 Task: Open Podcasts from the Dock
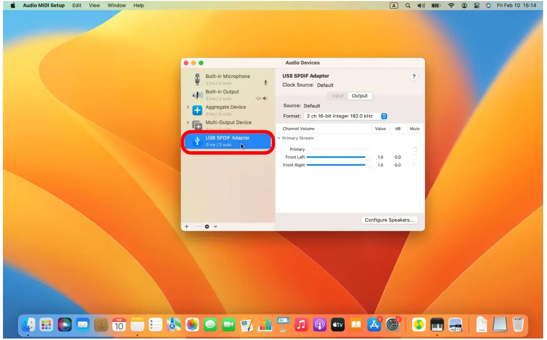coord(320,325)
